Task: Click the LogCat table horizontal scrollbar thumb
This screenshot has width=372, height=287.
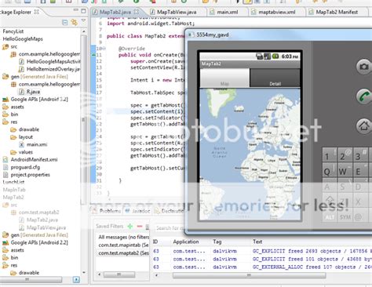Action: [x=249, y=275]
